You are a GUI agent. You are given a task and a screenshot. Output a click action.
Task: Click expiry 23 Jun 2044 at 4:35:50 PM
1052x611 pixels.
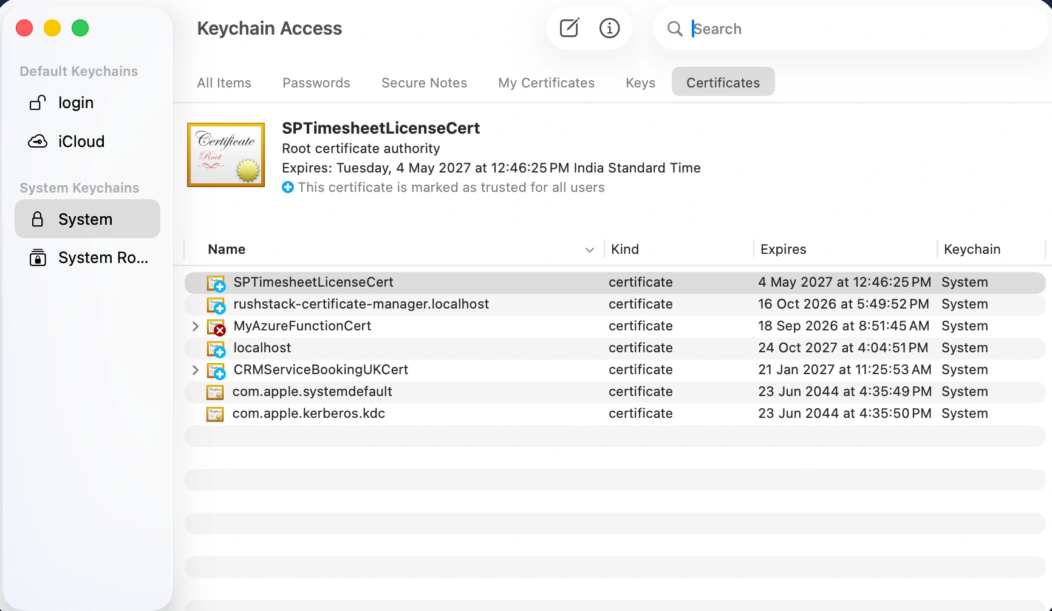coord(845,413)
